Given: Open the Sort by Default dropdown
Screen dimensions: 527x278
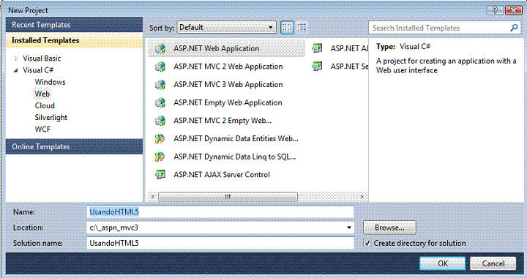Looking at the screenshot, I should (226, 28).
